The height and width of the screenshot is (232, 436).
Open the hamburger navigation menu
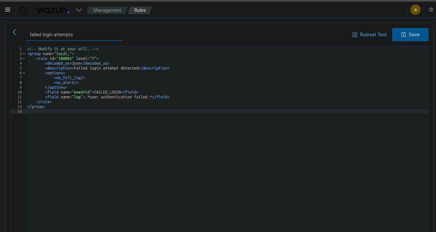tap(8, 10)
